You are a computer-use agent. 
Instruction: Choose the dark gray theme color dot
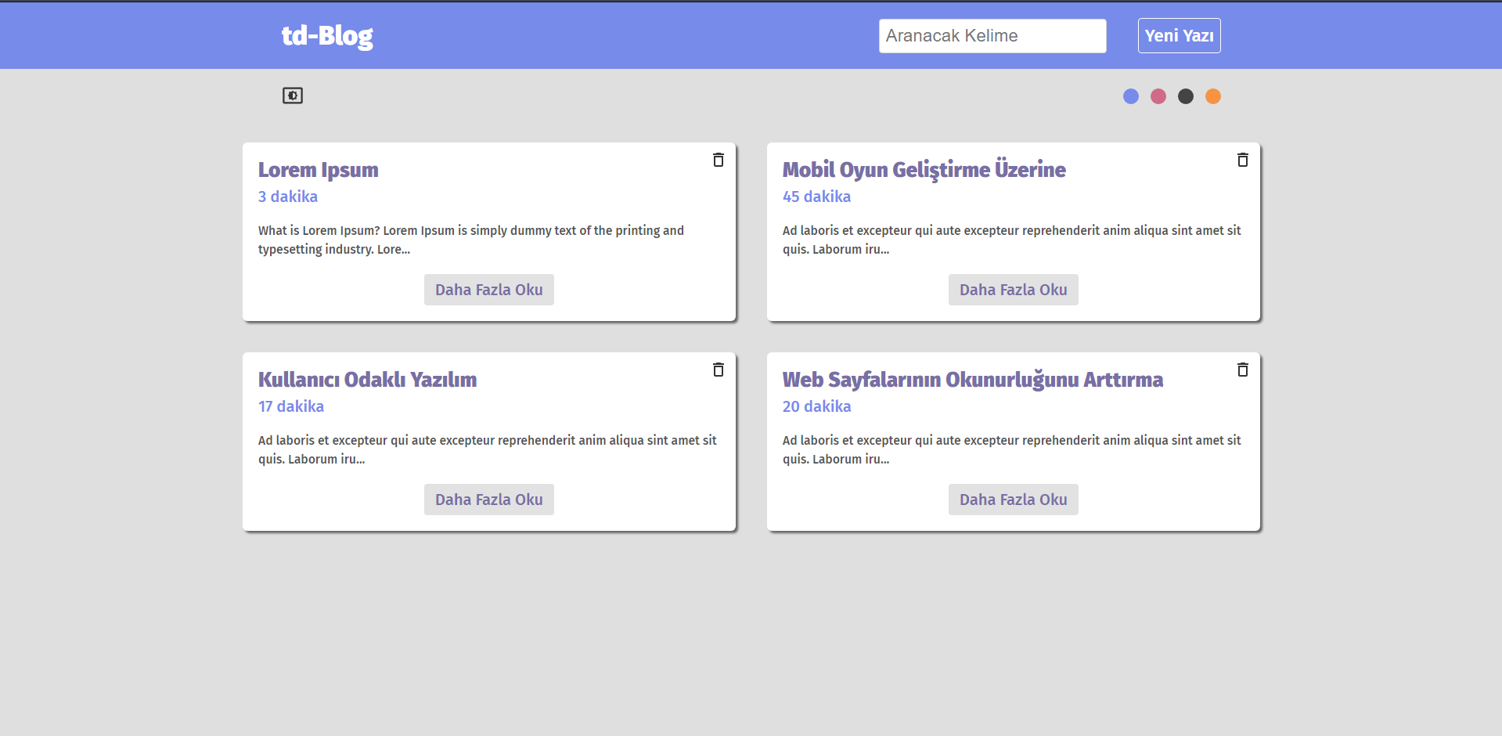click(1186, 96)
